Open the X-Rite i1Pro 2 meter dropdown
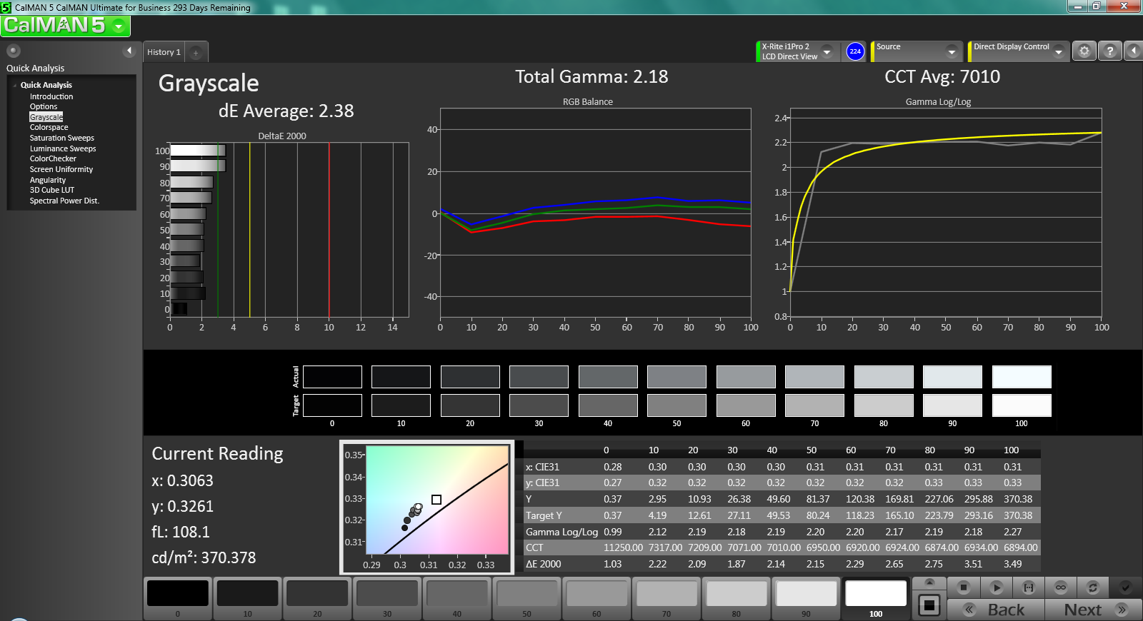The image size is (1143, 621). click(x=797, y=51)
